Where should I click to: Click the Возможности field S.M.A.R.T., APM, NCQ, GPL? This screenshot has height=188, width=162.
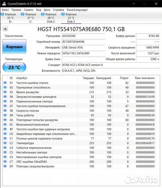(x=111, y=71)
